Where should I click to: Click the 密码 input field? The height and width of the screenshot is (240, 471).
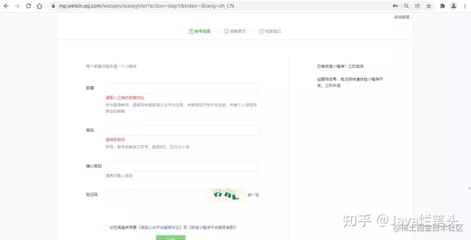click(182, 130)
